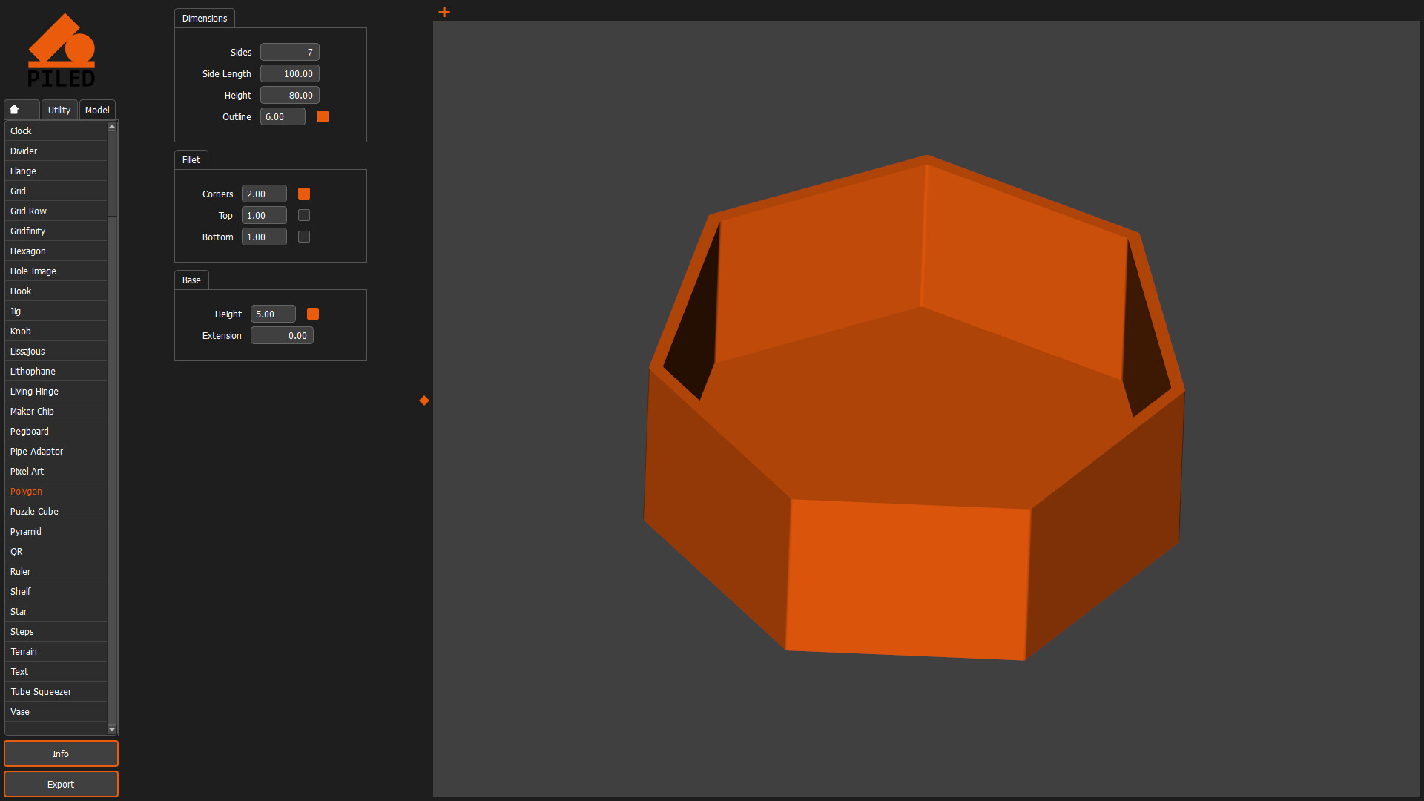This screenshot has height=801, width=1424.
Task: Click the Sides input field showing 7
Action: (289, 52)
